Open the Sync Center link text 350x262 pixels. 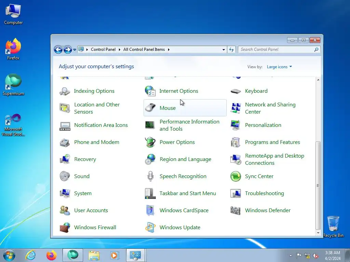(x=259, y=176)
